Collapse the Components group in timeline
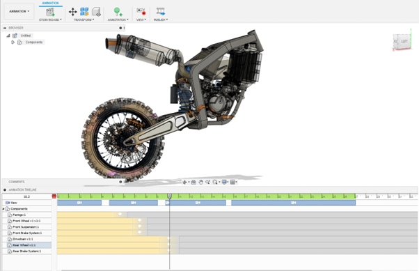The image size is (419, 271). (3, 209)
